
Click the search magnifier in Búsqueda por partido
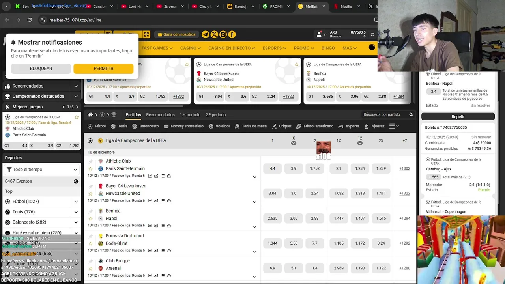[x=411, y=114]
